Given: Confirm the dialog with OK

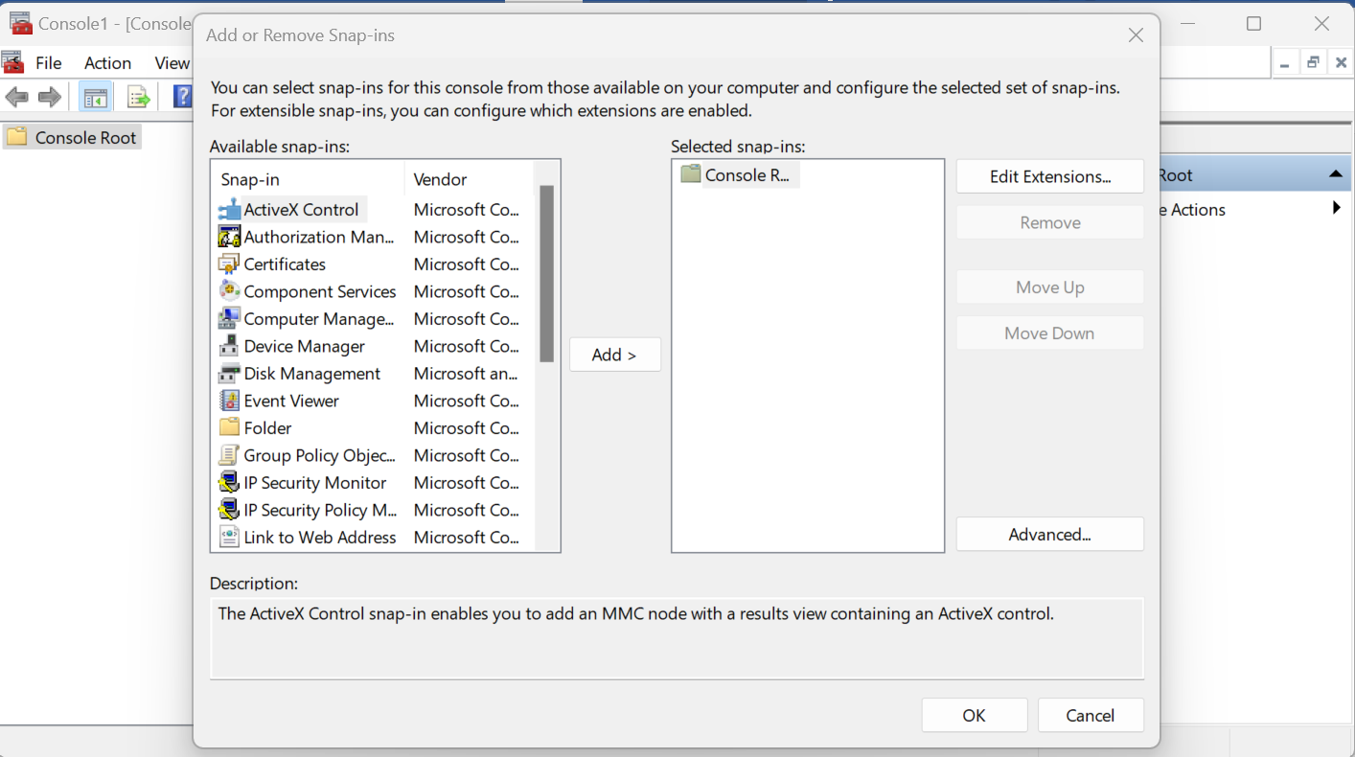Looking at the screenshot, I should tap(974, 715).
